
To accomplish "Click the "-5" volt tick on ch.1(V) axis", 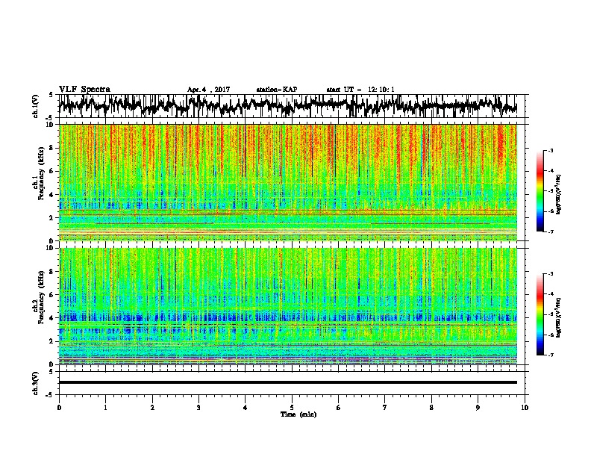I will (x=50, y=118).
